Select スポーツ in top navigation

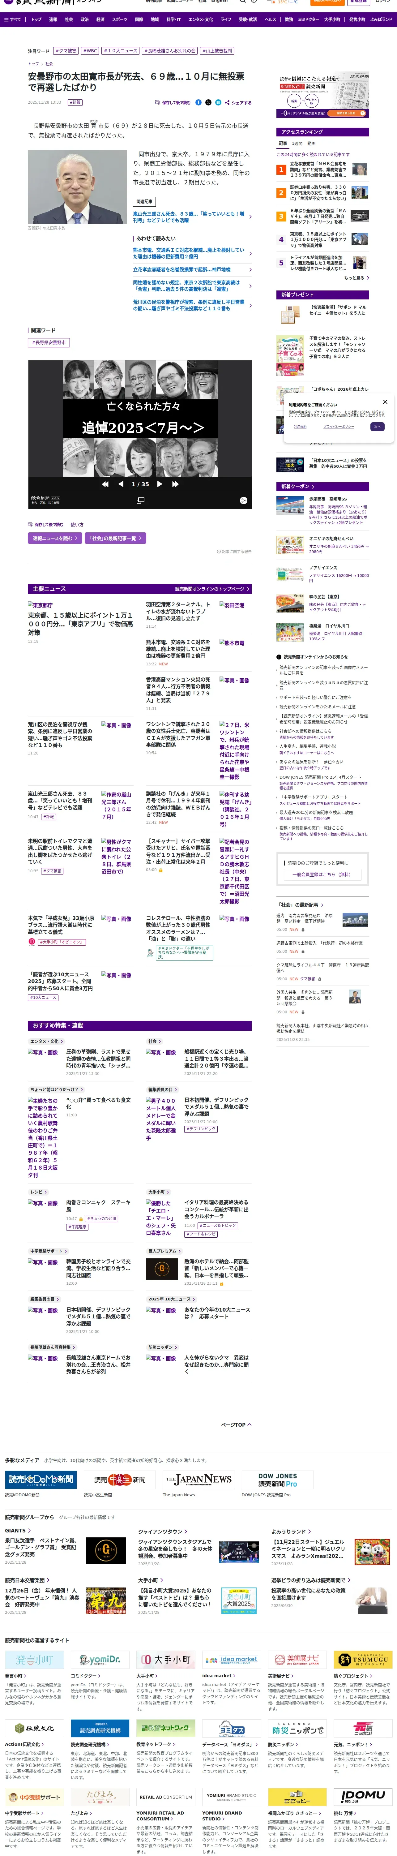coord(120,19)
